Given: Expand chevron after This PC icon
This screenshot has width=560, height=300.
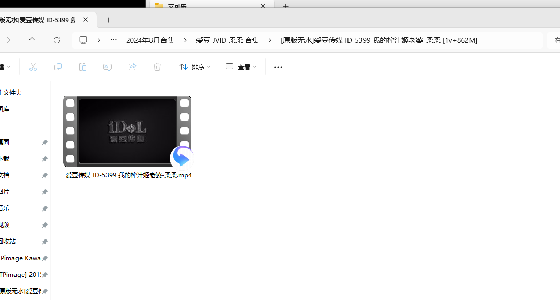Looking at the screenshot, I should click(x=99, y=40).
